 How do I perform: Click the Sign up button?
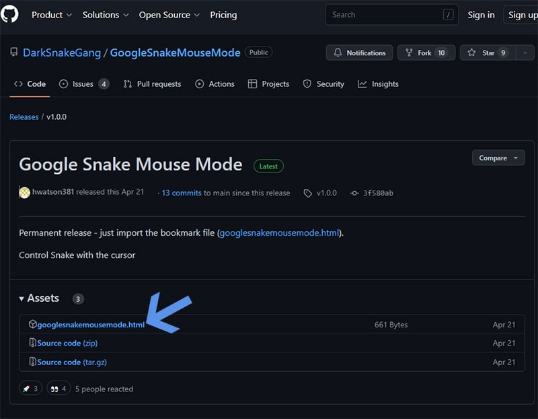[523, 14]
